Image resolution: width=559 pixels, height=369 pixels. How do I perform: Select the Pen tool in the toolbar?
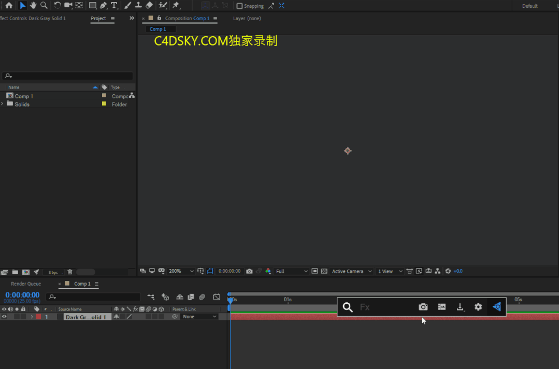pos(103,6)
